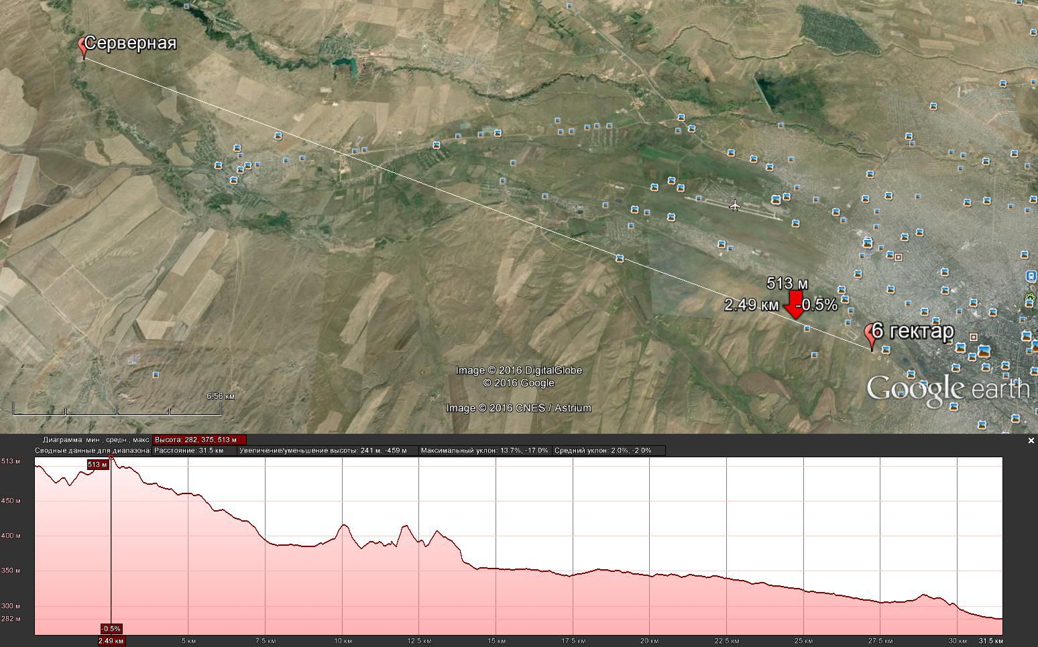Click the 513 м tag on the chart cursor
The width and height of the screenshot is (1038, 647).
point(97,465)
